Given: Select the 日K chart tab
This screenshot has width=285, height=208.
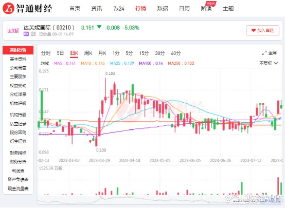Looking at the screenshot, I should point(74,53).
